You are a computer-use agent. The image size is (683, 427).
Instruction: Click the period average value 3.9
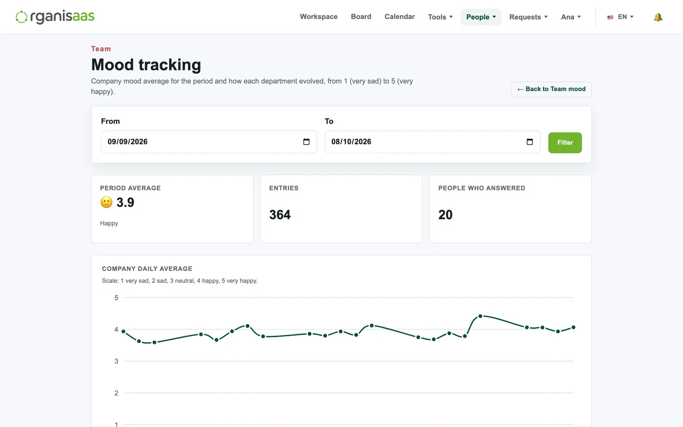tap(125, 203)
